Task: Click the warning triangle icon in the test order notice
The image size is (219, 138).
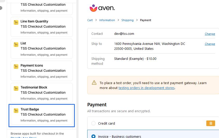Action: tap(94, 83)
